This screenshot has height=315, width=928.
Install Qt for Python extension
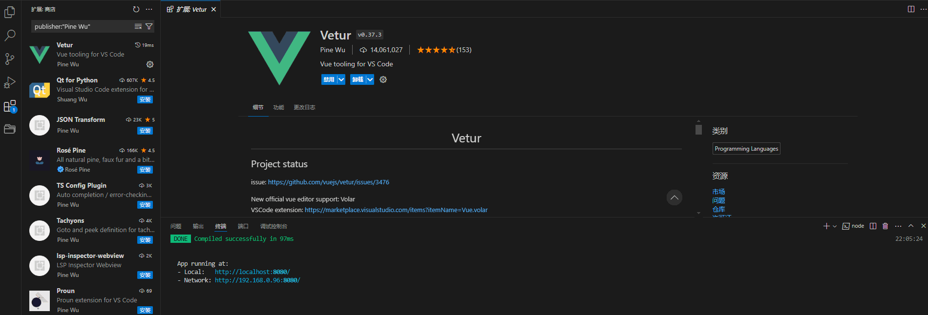(x=145, y=99)
